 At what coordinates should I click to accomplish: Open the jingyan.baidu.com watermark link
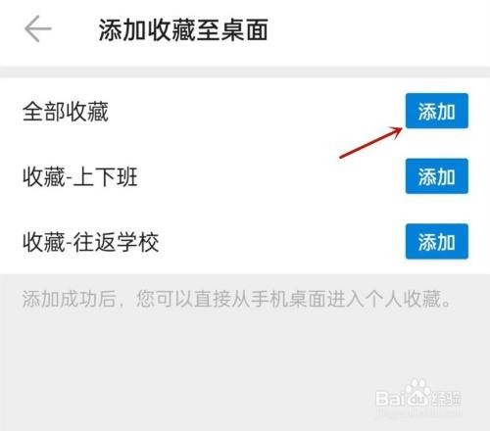click(x=419, y=413)
